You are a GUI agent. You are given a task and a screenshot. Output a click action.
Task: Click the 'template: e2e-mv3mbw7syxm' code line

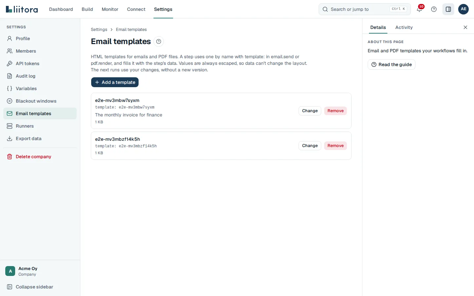pyautogui.click(x=125, y=107)
